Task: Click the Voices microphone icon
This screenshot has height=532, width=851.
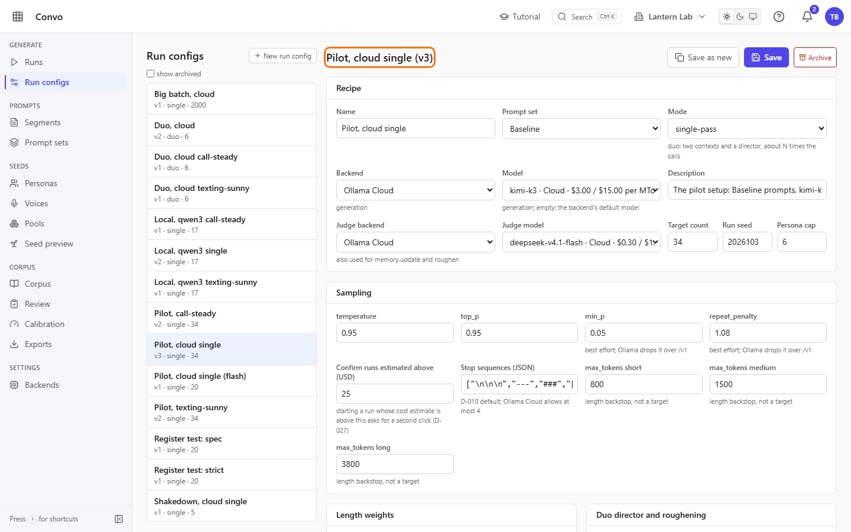Action: point(14,203)
